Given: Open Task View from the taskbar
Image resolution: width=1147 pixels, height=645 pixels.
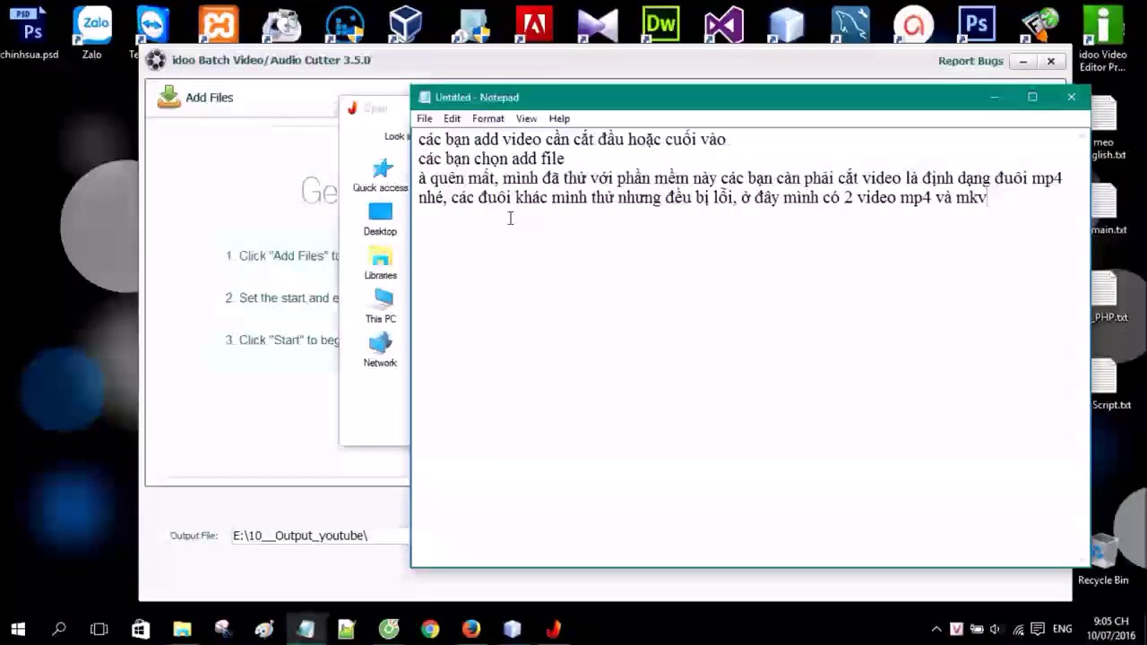Looking at the screenshot, I should [x=99, y=629].
